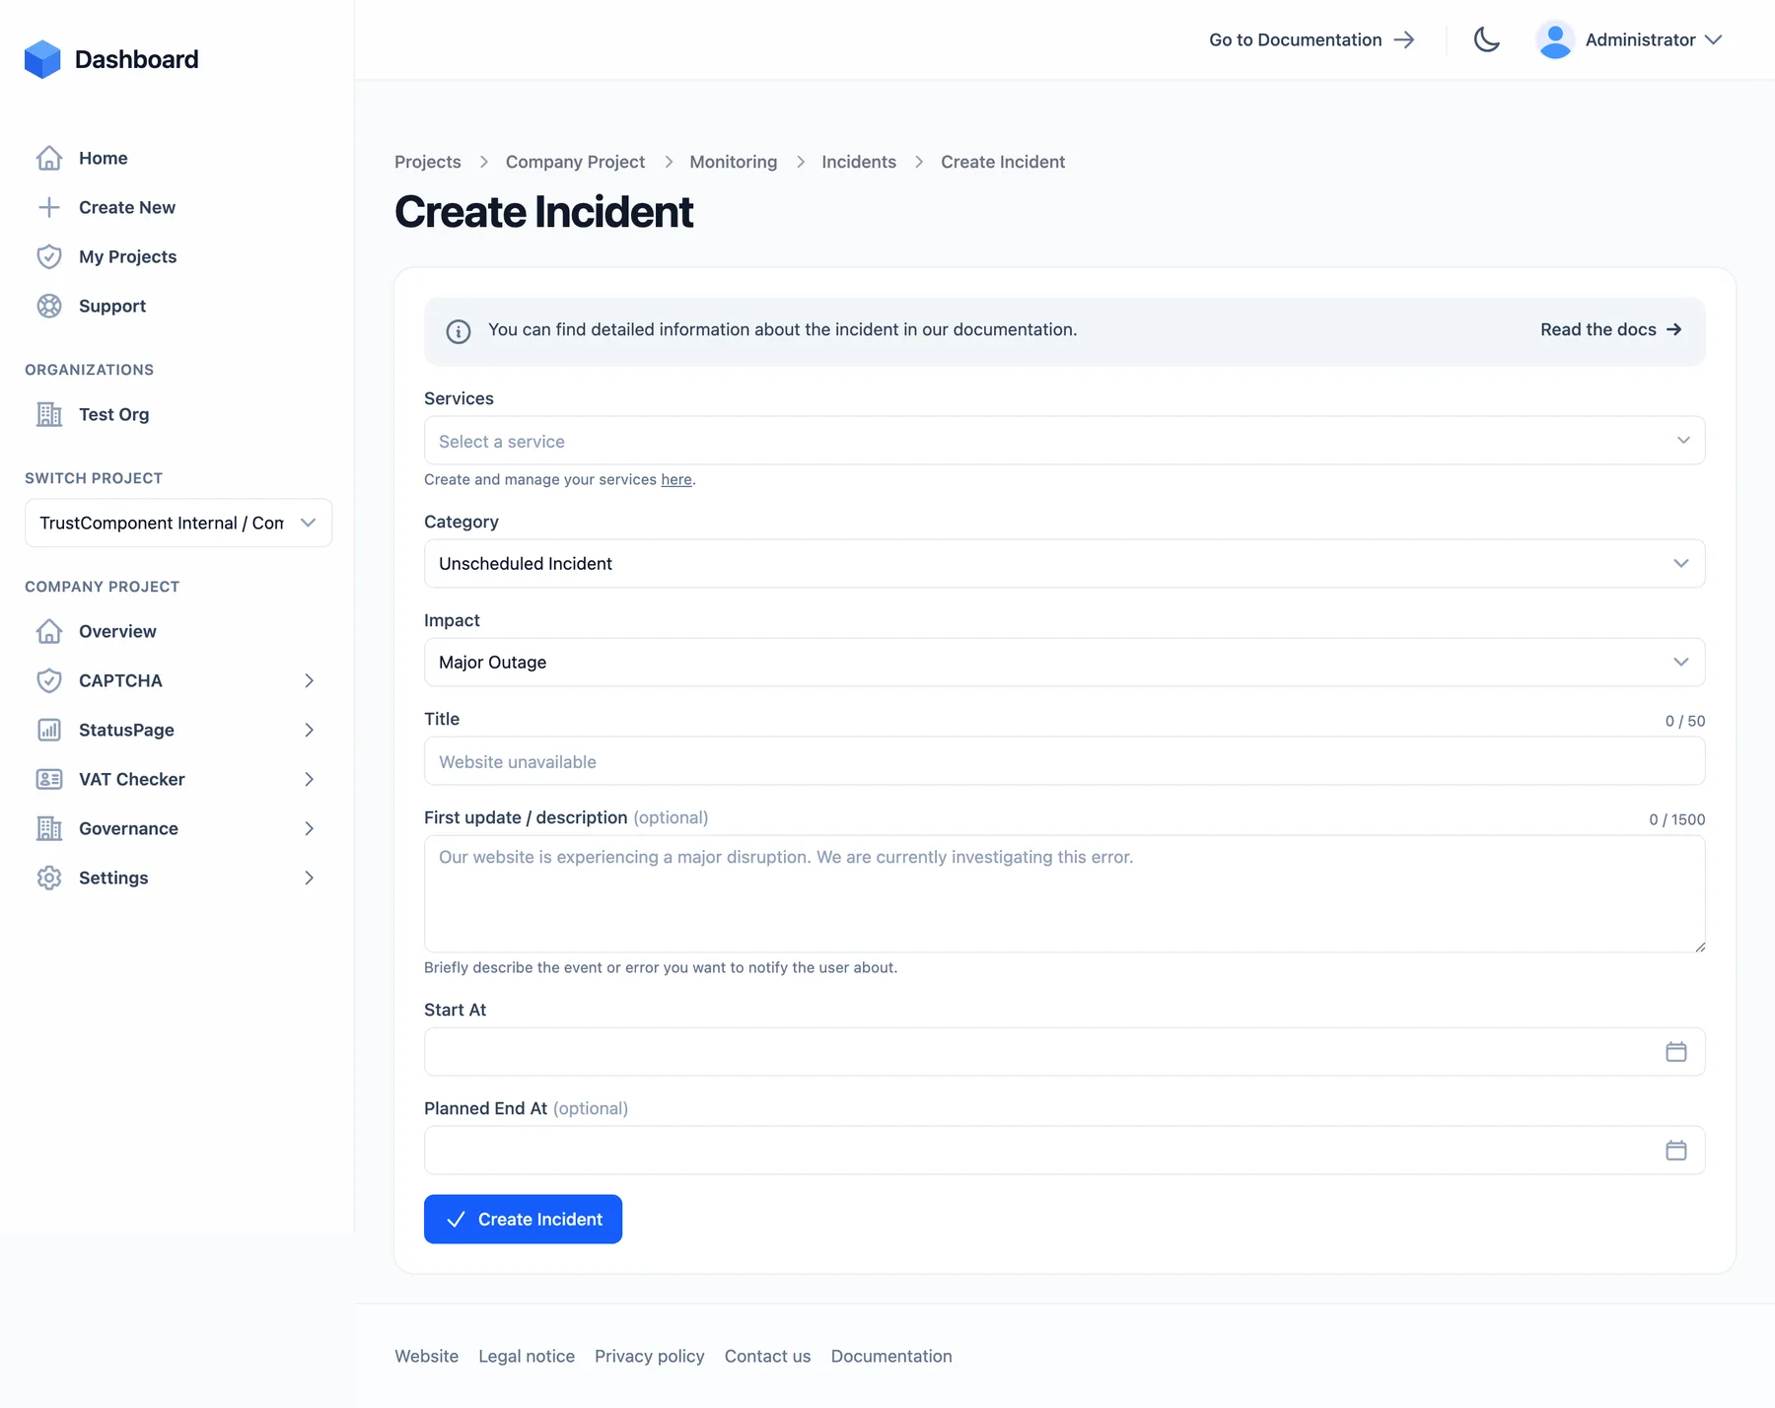Open the Start At calendar icon

point(1676,1052)
